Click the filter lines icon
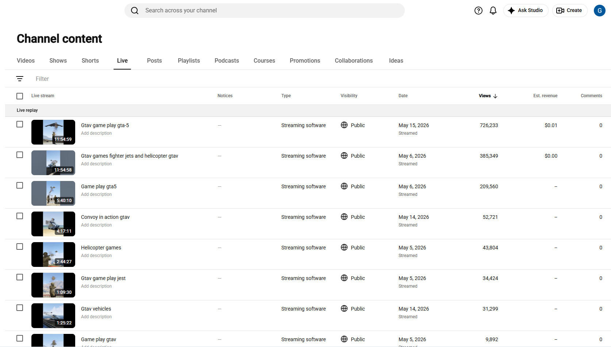Screen dimensions: 611x347 tap(20, 79)
